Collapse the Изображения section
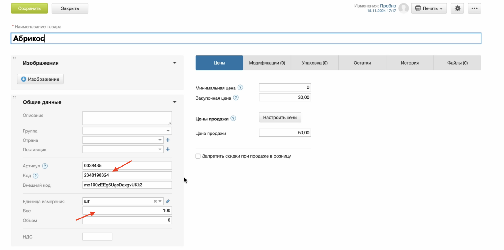The width and height of the screenshot is (504, 250). [x=175, y=63]
